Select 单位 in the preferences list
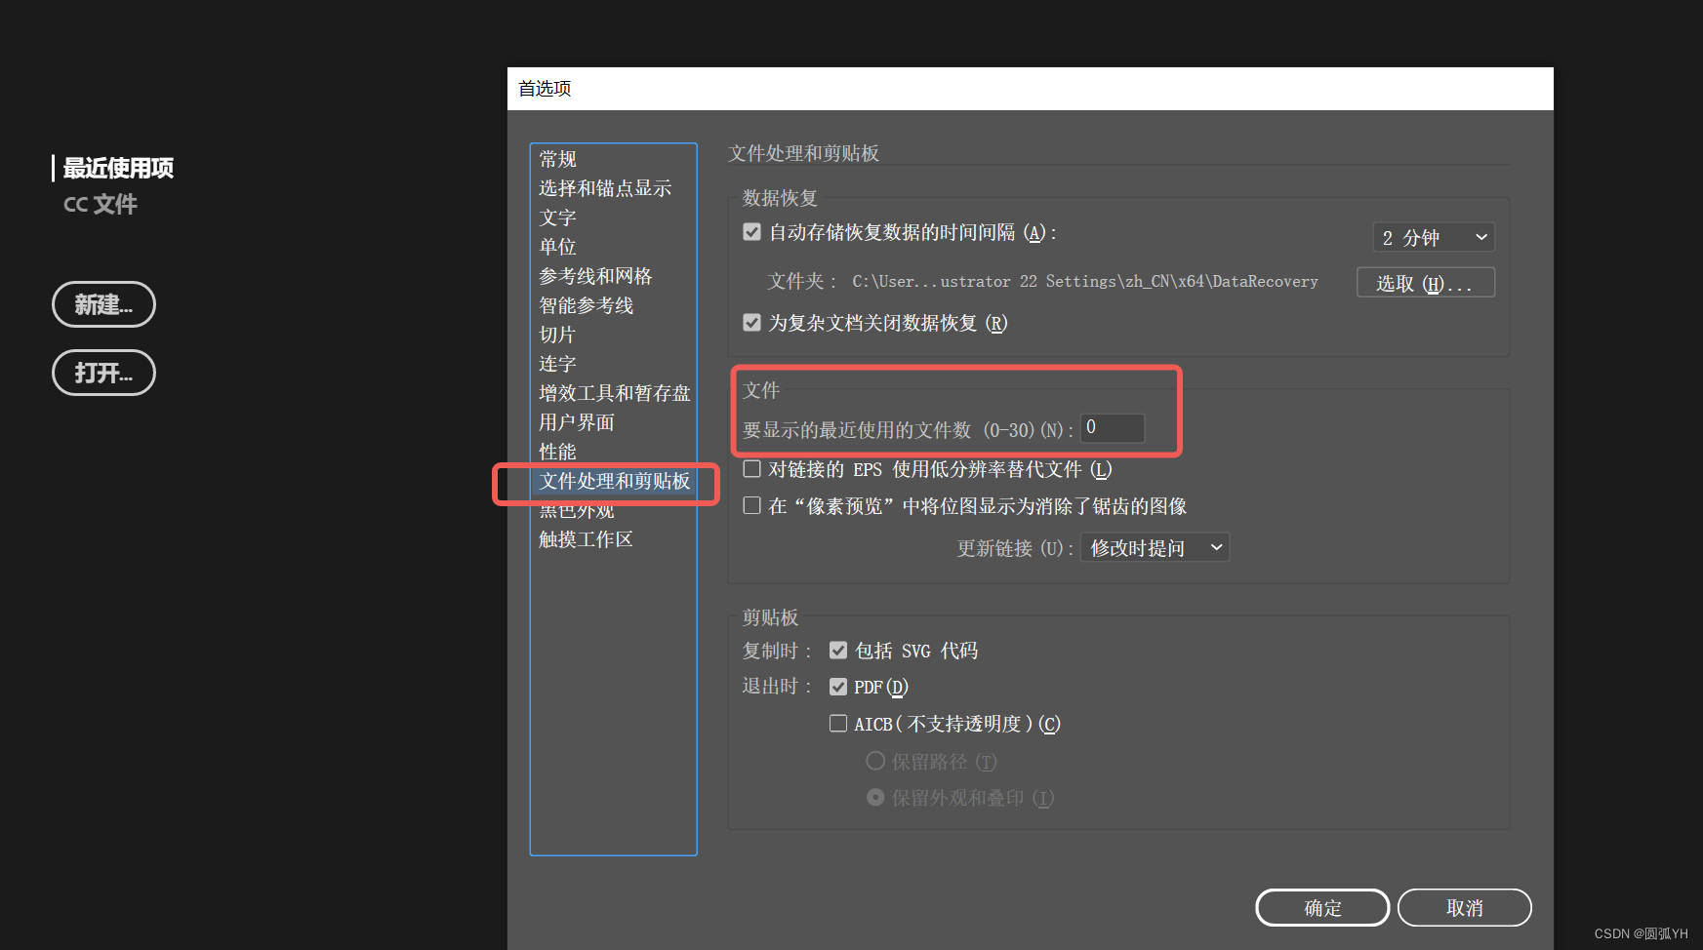The height and width of the screenshot is (950, 1703). (557, 247)
